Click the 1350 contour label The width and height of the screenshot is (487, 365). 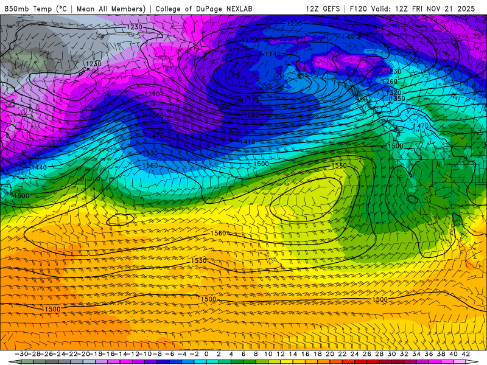[x=398, y=99]
